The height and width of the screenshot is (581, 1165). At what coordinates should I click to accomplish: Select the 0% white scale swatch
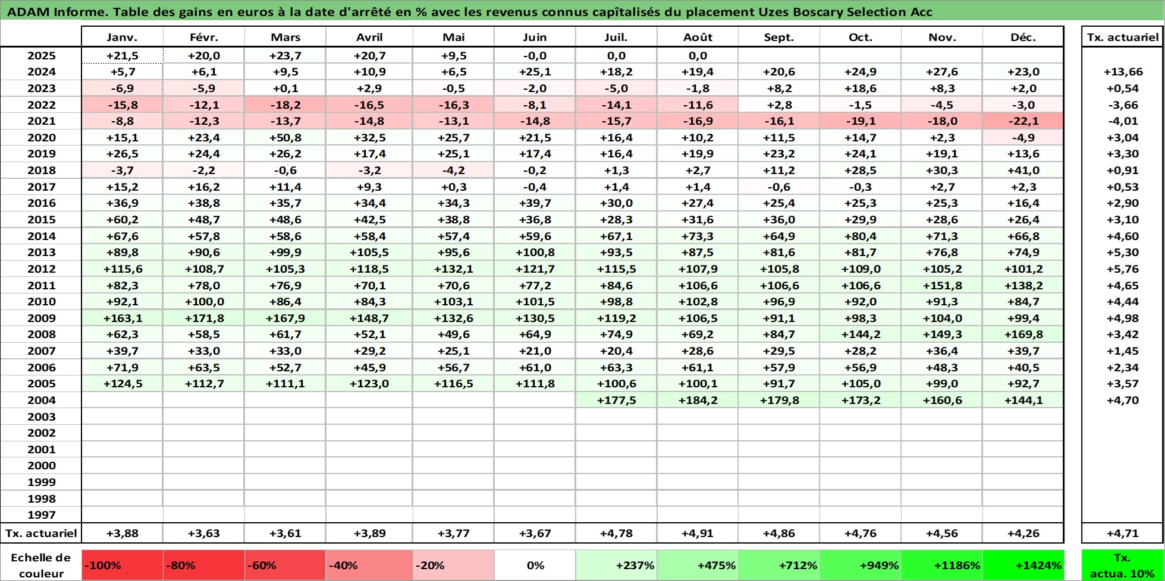(535, 565)
